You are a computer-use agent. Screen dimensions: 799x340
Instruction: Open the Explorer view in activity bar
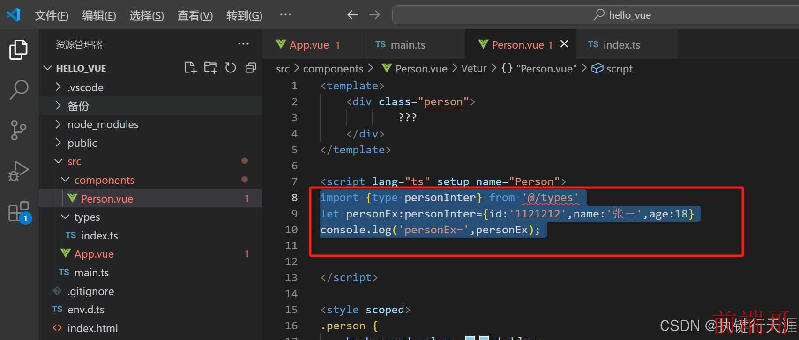tap(19, 50)
